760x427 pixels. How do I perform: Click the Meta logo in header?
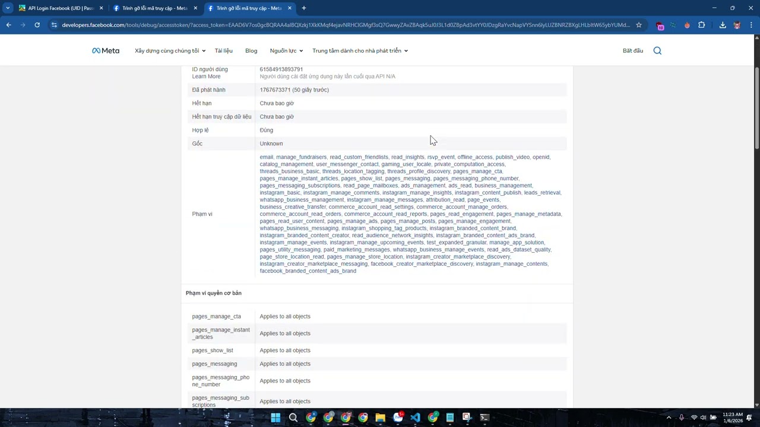pos(106,51)
